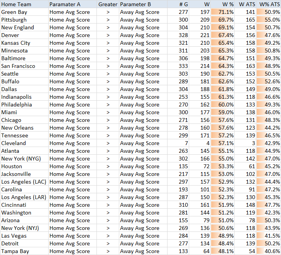Select the Detroit team cell

24,243
